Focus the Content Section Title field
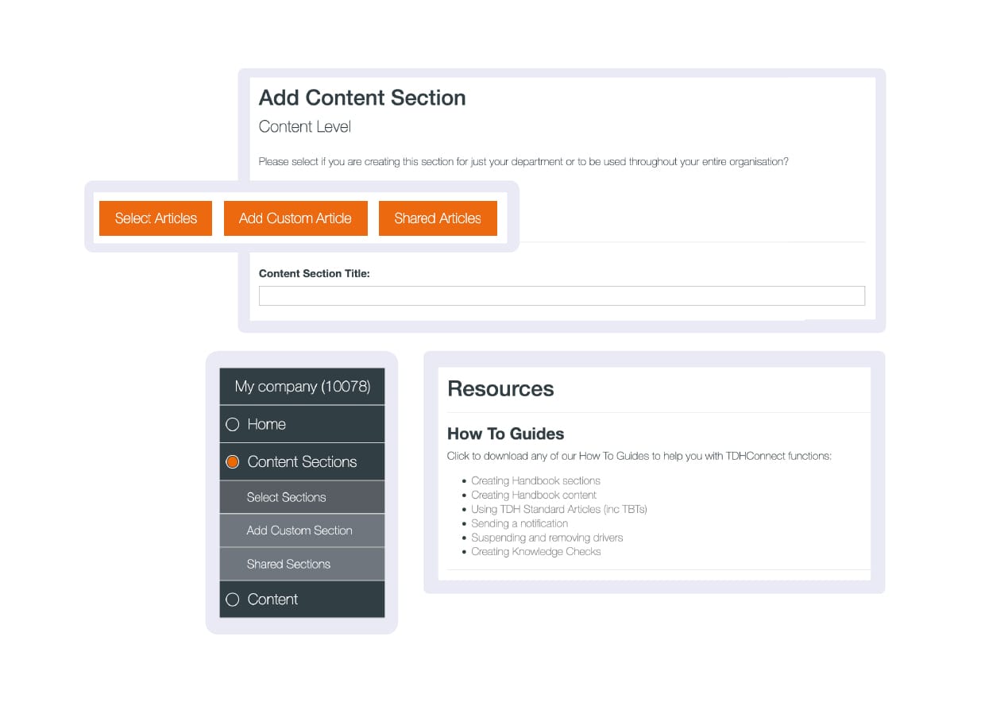This screenshot has height=702, width=1008. click(561, 296)
